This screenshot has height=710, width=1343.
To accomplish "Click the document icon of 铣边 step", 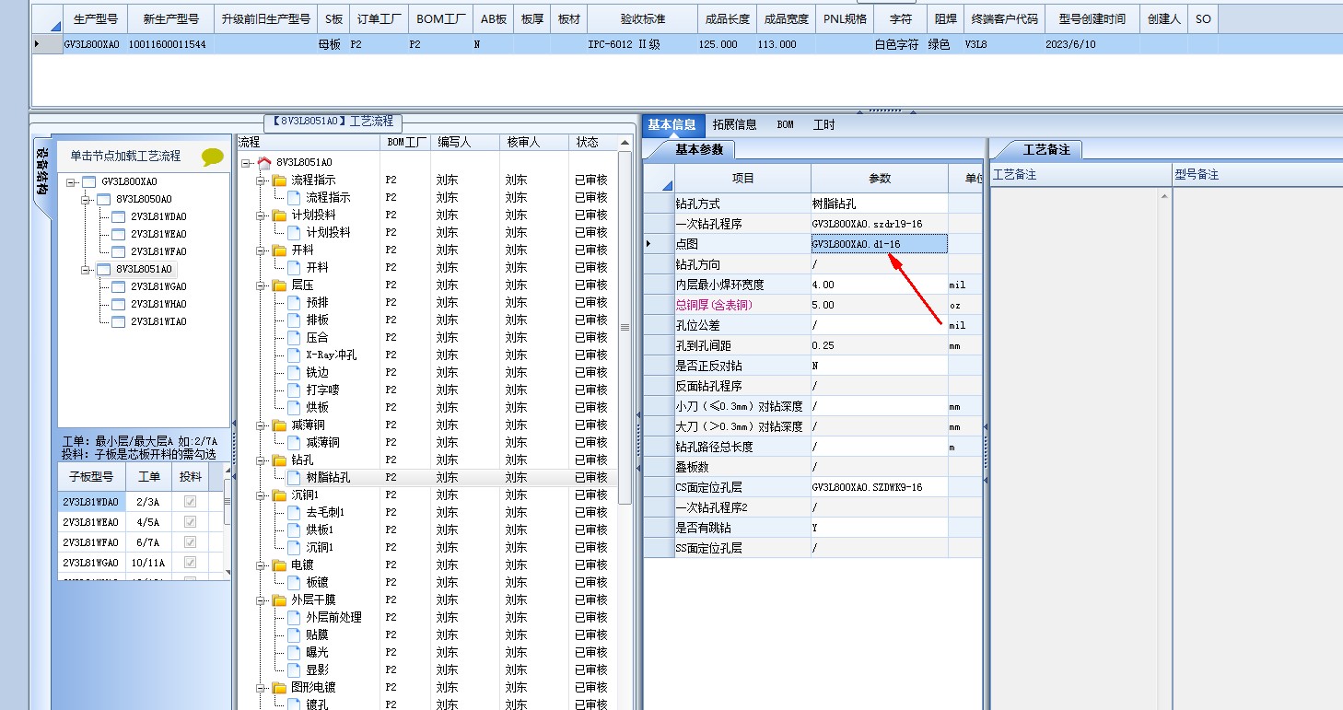I will click(x=295, y=373).
